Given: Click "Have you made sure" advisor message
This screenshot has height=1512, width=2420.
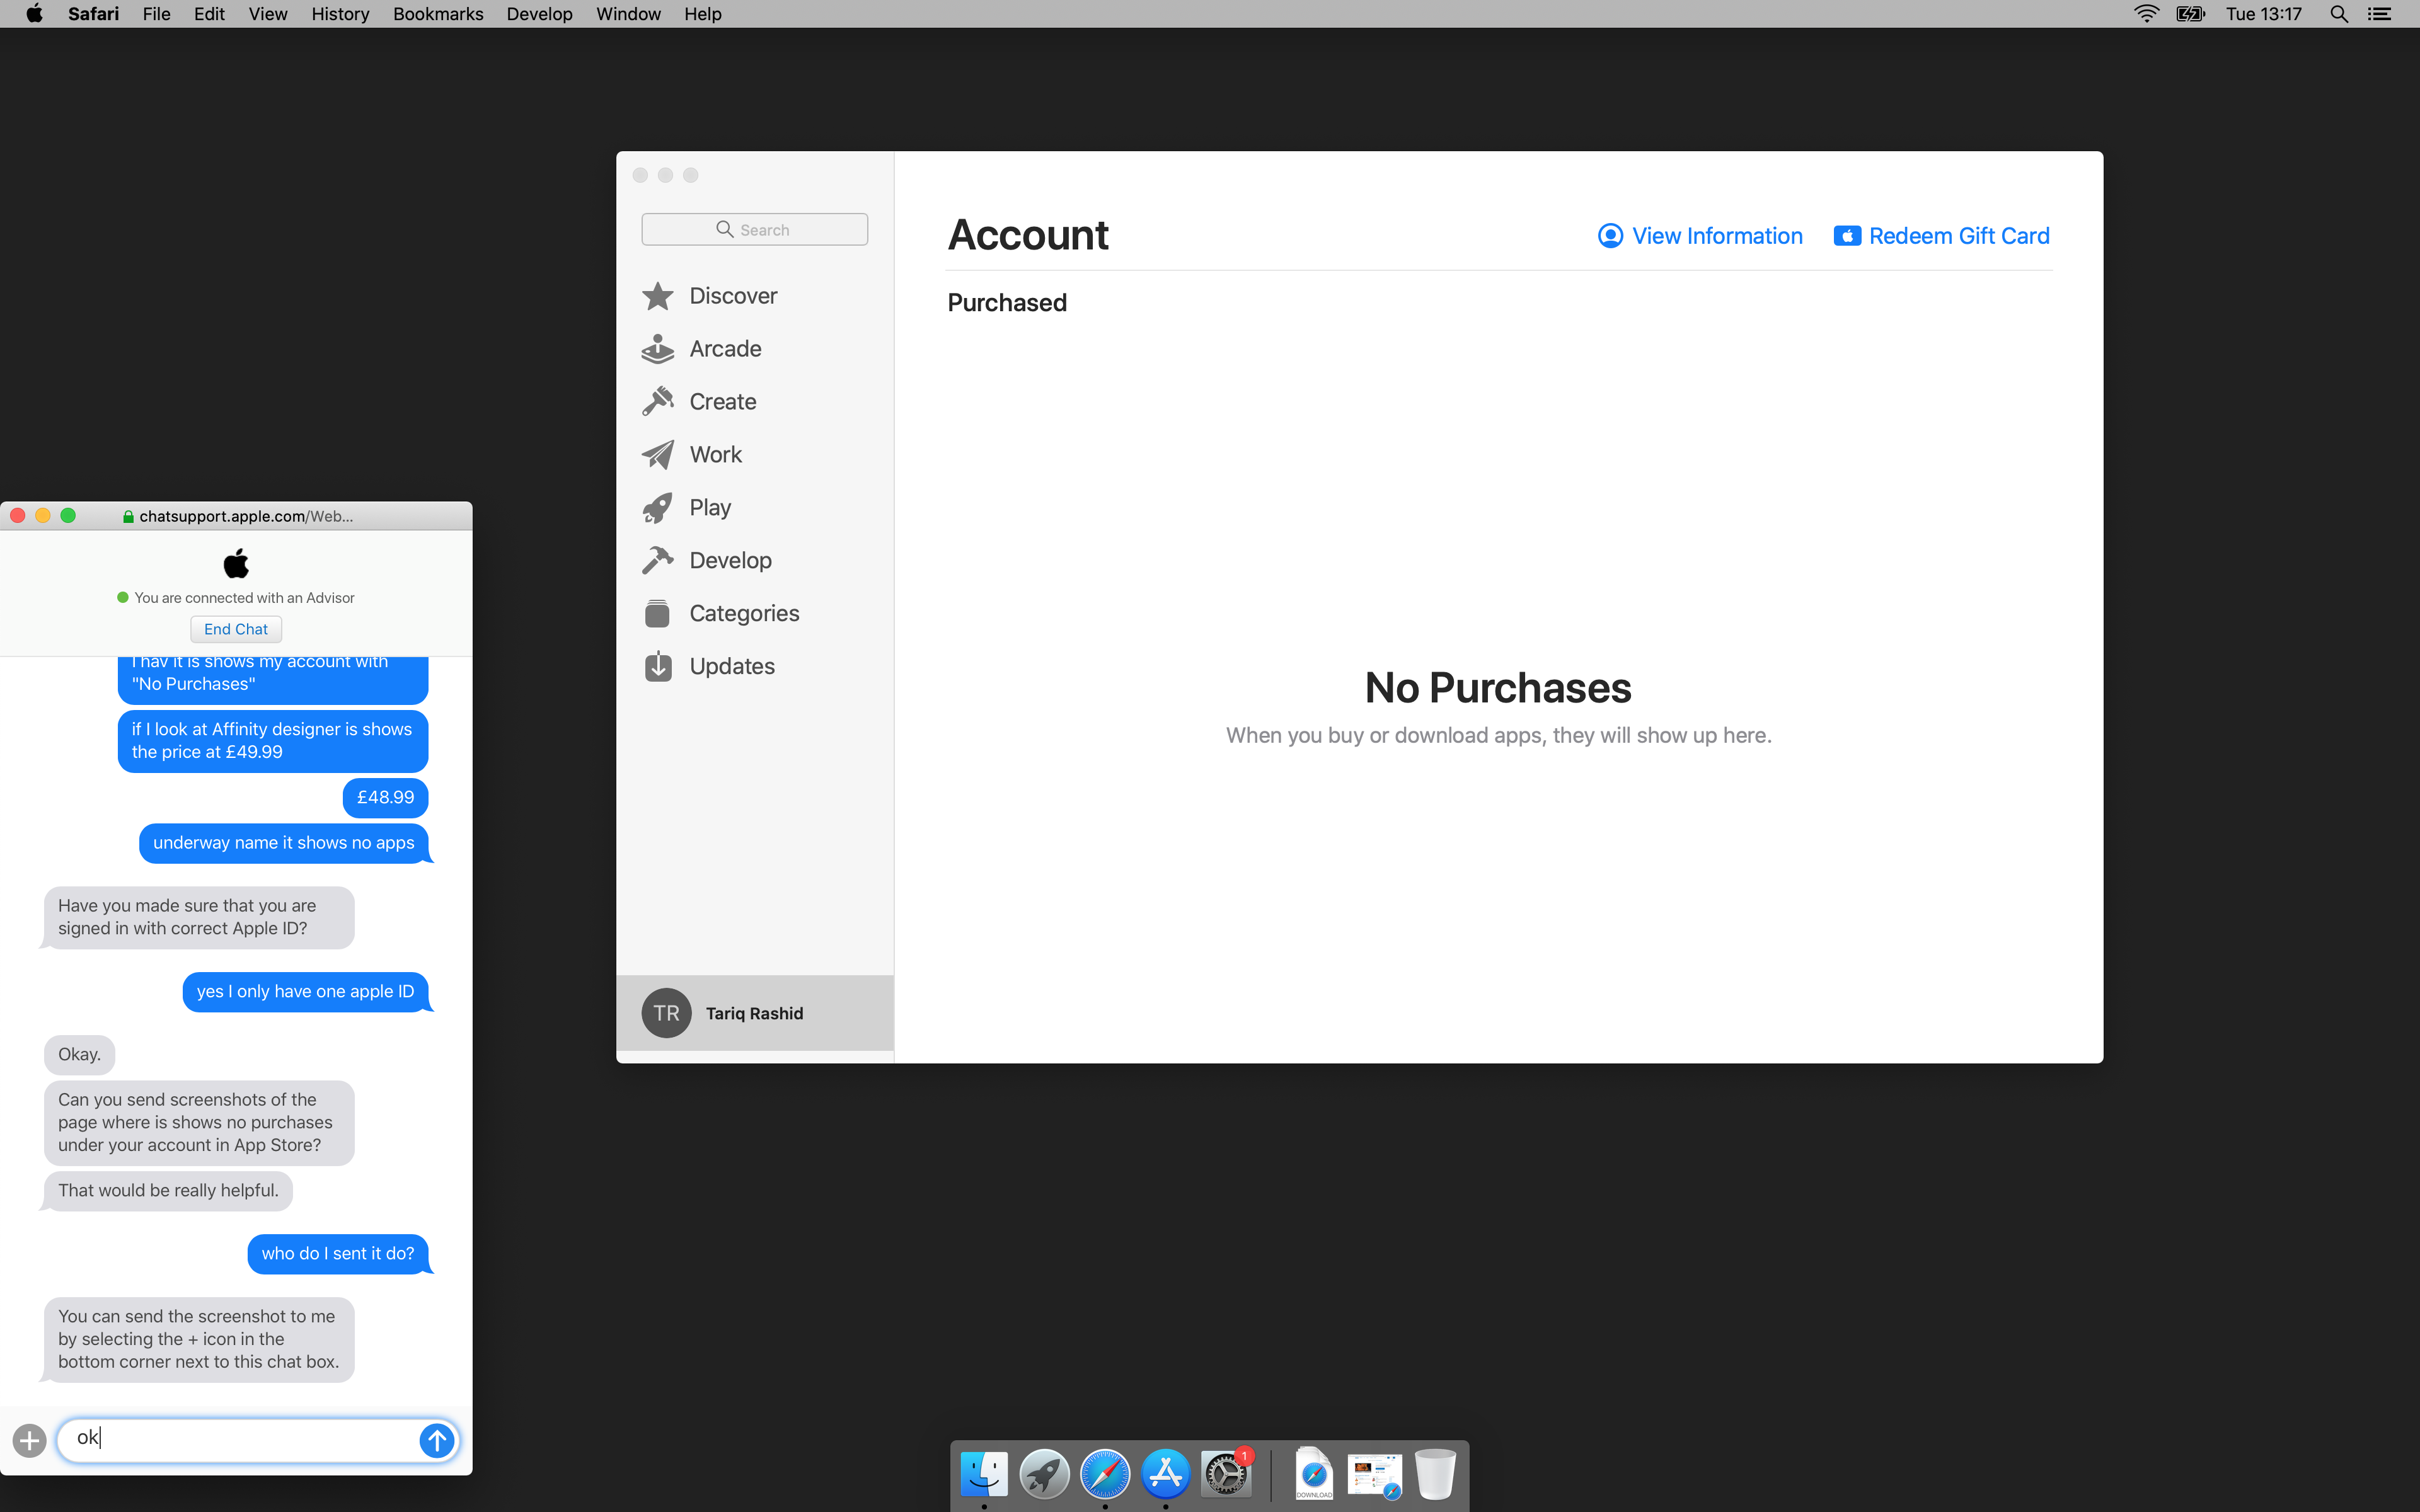Looking at the screenshot, I should [199, 917].
